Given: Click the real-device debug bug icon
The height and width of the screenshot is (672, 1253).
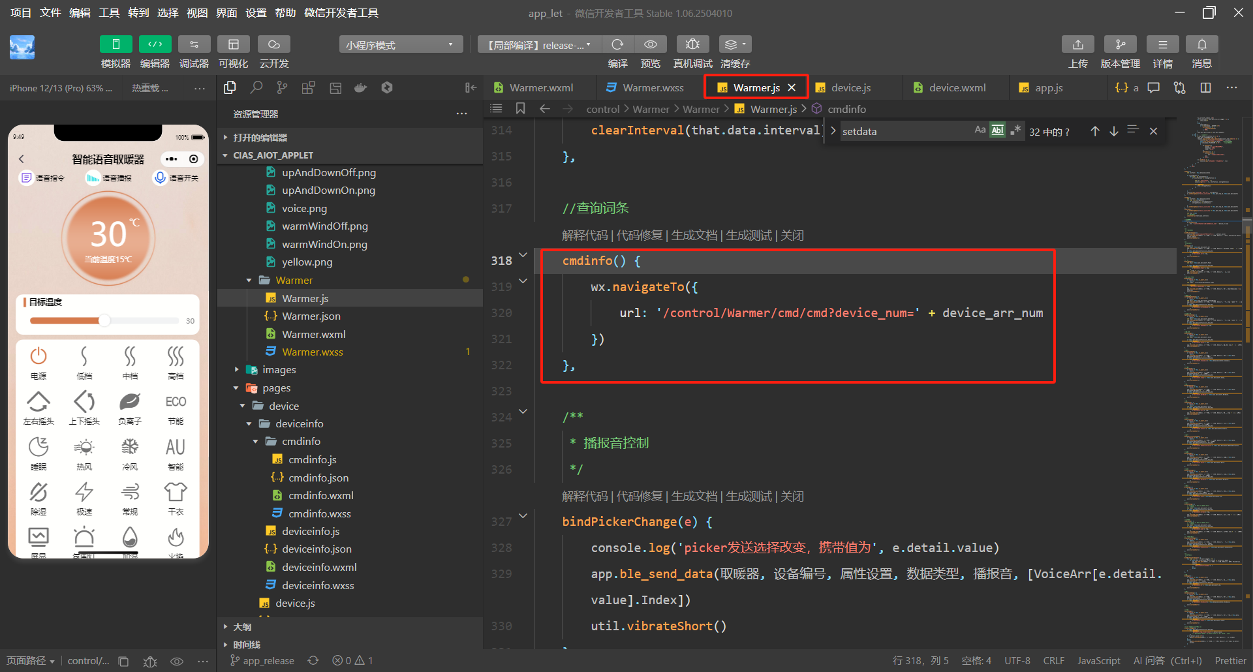Looking at the screenshot, I should click(x=692, y=44).
